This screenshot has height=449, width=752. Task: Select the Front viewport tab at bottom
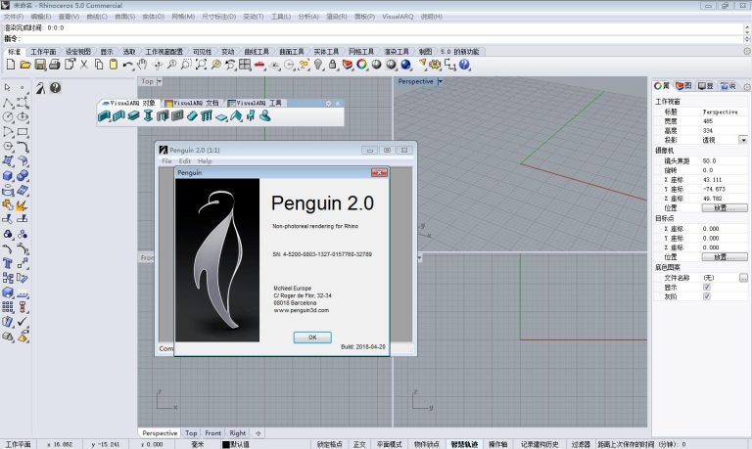212,432
